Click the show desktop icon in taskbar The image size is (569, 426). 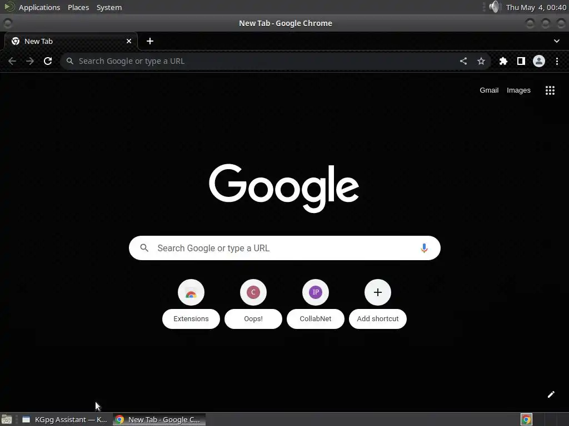click(7, 419)
